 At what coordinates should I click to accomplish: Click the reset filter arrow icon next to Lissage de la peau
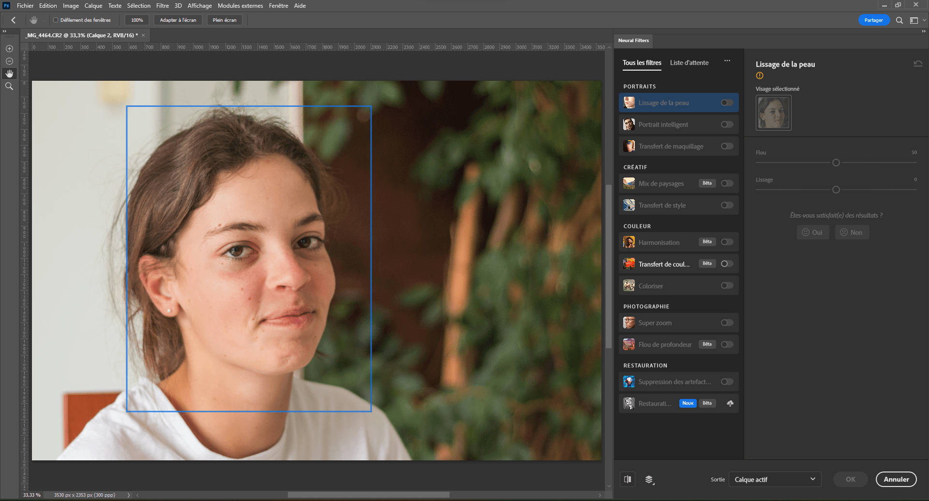tap(918, 63)
